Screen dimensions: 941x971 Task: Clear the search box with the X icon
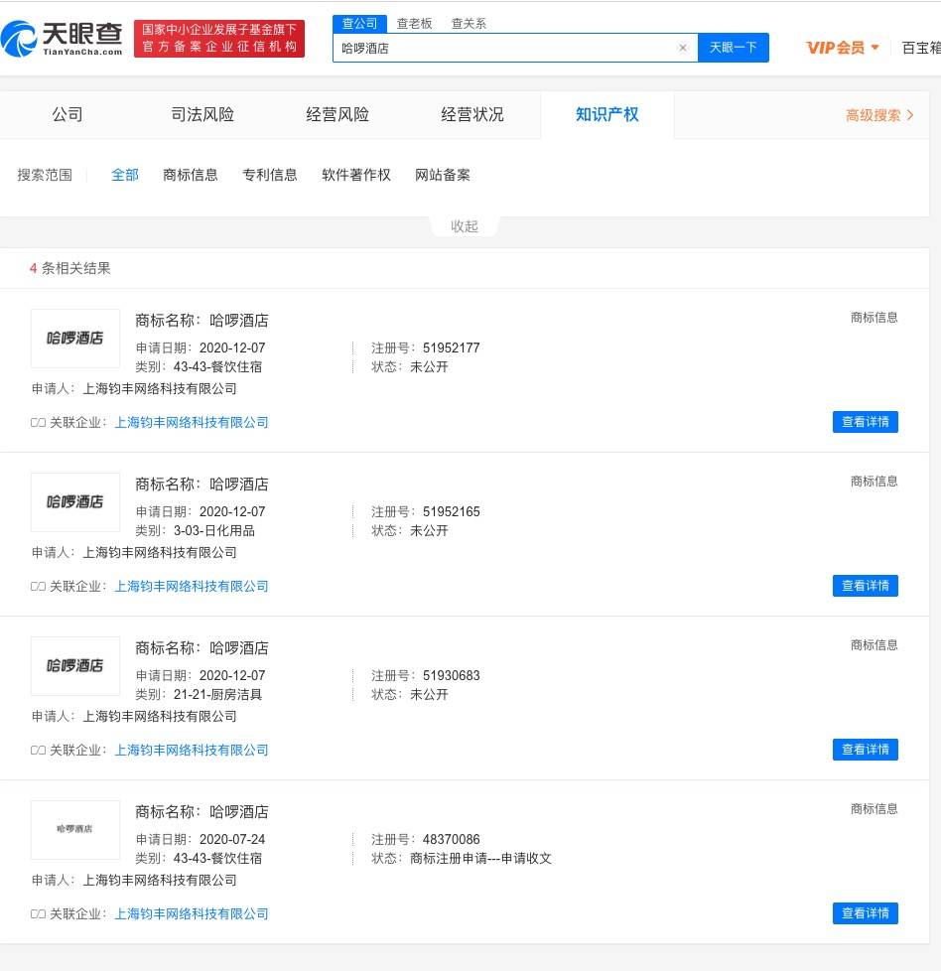pos(682,48)
